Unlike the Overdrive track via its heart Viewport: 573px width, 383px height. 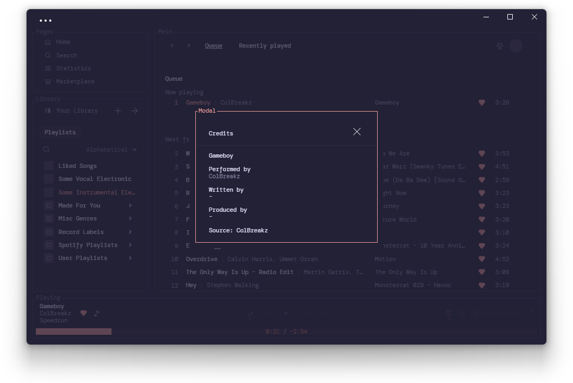pyautogui.click(x=482, y=259)
